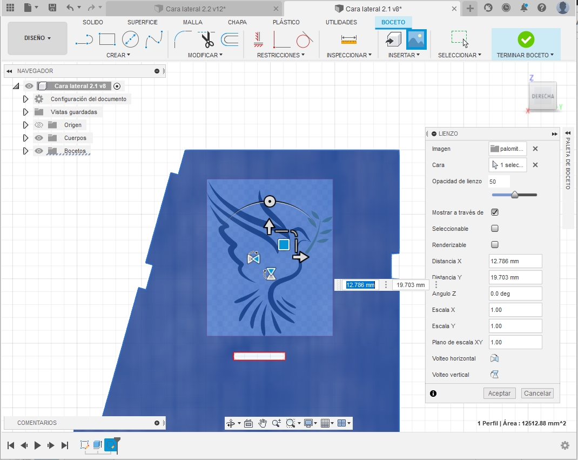The image size is (578, 460).
Task: Toggle visibility of Cuerpos folder
Action: pyautogui.click(x=39, y=138)
